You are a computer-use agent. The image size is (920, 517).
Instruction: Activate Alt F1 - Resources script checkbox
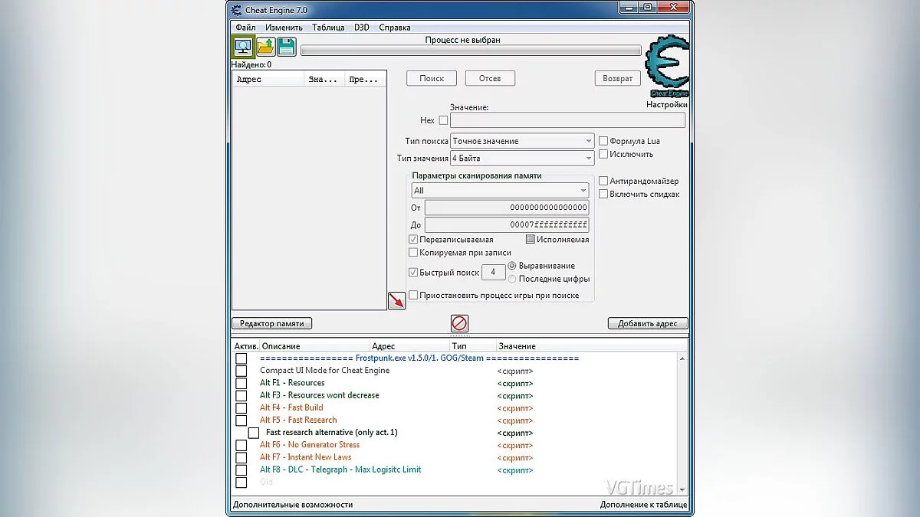[x=242, y=383]
